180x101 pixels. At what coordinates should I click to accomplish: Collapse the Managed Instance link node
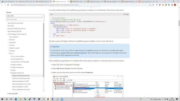10,73
